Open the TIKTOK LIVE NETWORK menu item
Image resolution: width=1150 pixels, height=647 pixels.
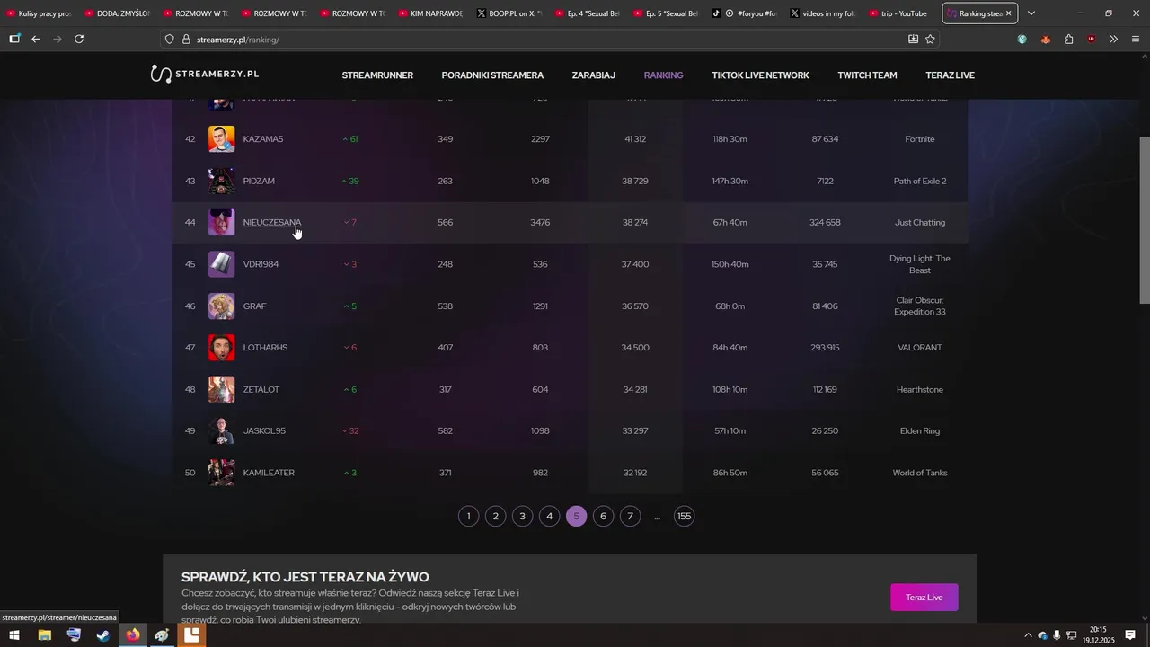(760, 75)
